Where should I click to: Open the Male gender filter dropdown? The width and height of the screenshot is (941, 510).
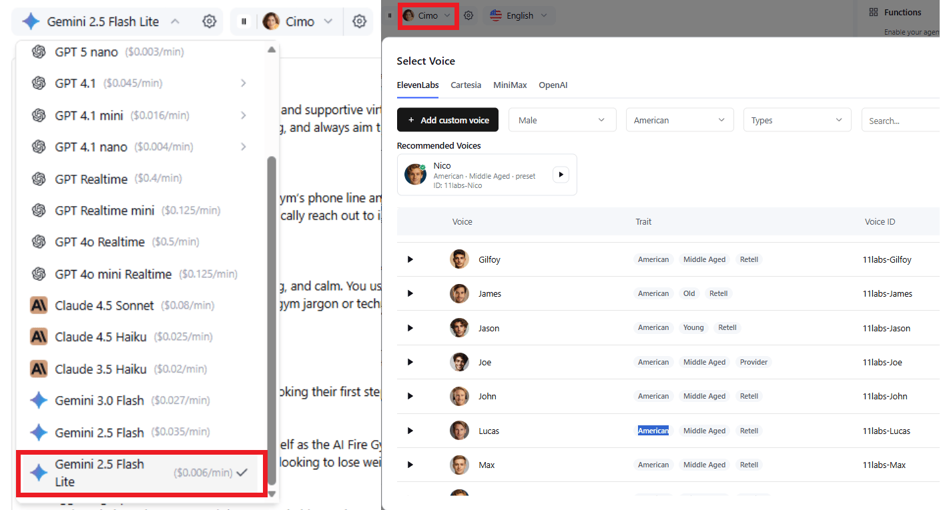tap(562, 120)
